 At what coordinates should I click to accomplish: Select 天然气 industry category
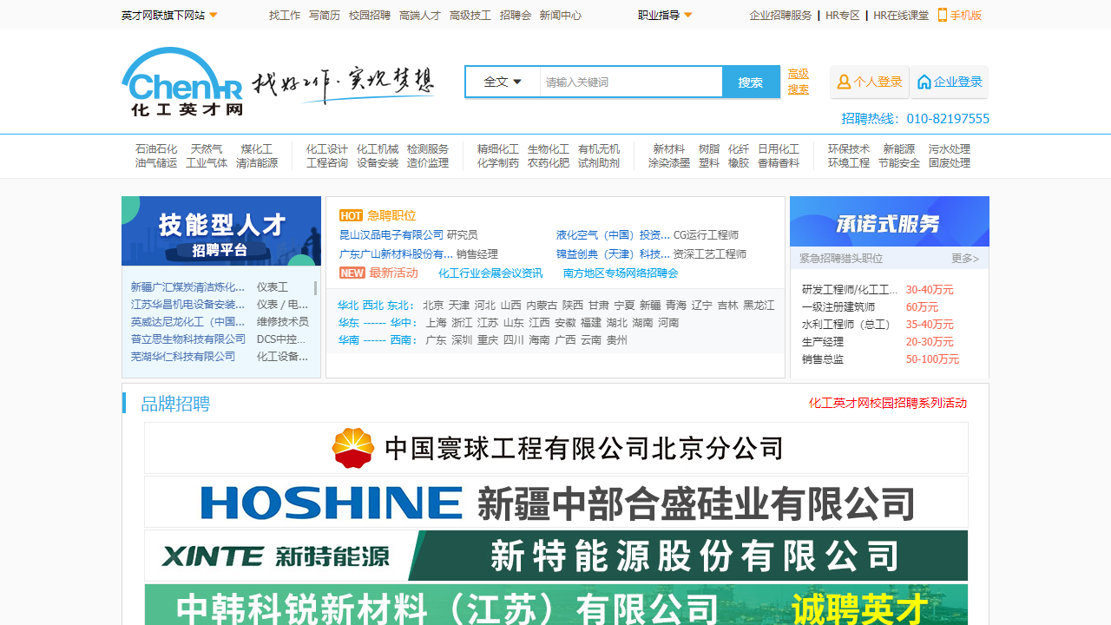click(x=207, y=149)
